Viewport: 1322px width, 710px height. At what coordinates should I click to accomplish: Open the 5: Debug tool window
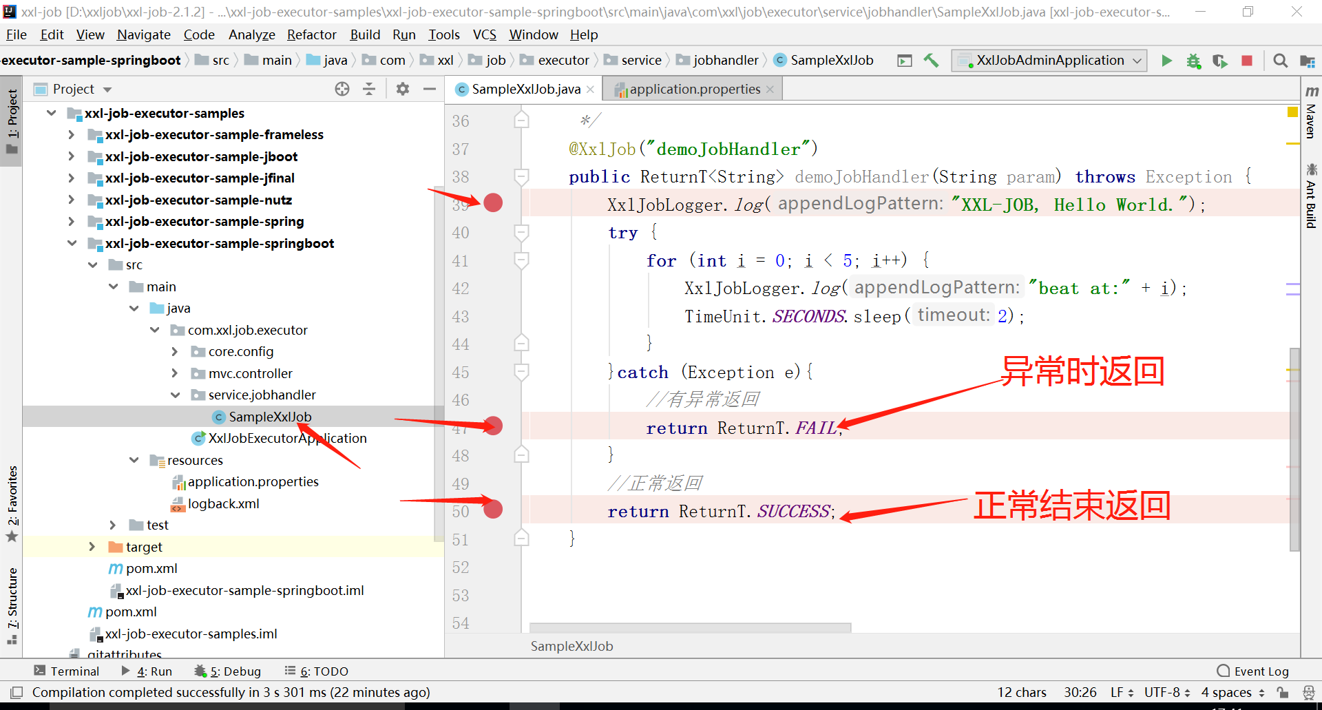228,671
